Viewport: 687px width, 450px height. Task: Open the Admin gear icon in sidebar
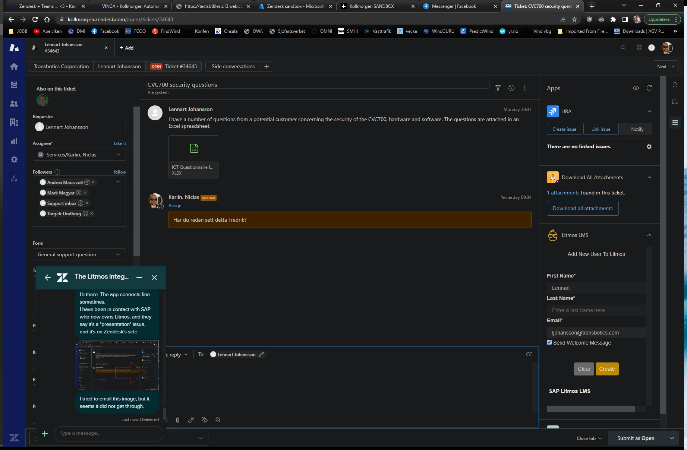pos(14,159)
